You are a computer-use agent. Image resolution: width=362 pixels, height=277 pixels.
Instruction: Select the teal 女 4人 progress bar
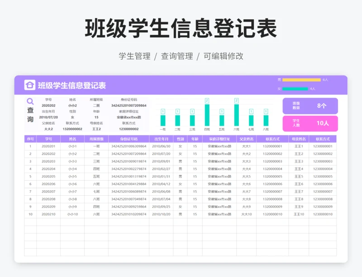pyautogui.click(x=295, y=89)
